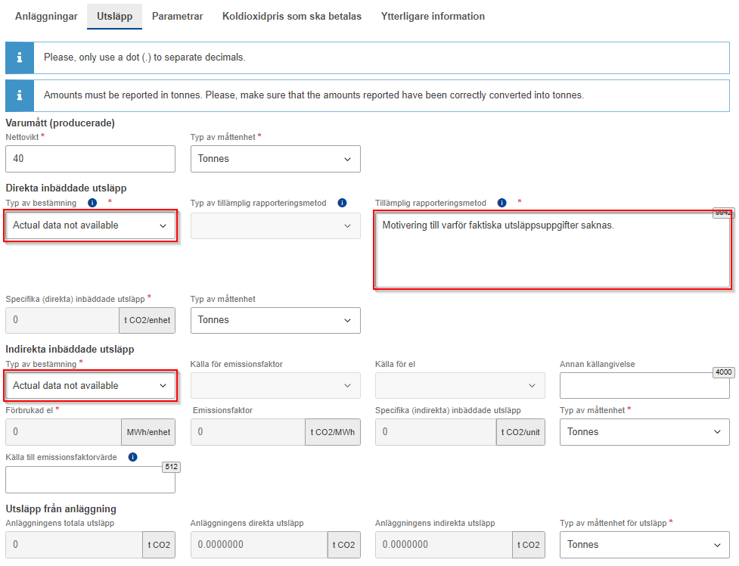Viewport: 739px width, 566px height.
Task: Click the Nettovikt input field
Action: [x=90, y=159]
